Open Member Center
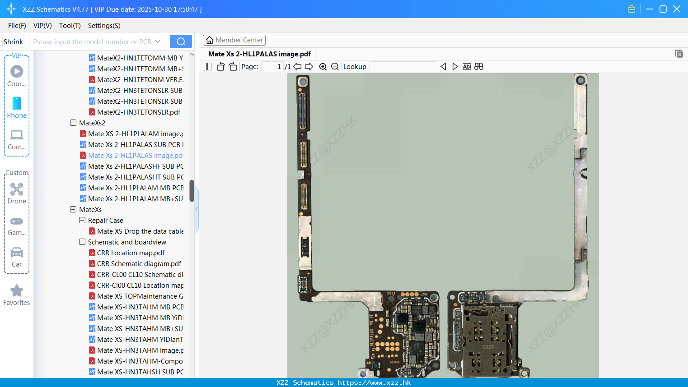 [x=234, y=40]
